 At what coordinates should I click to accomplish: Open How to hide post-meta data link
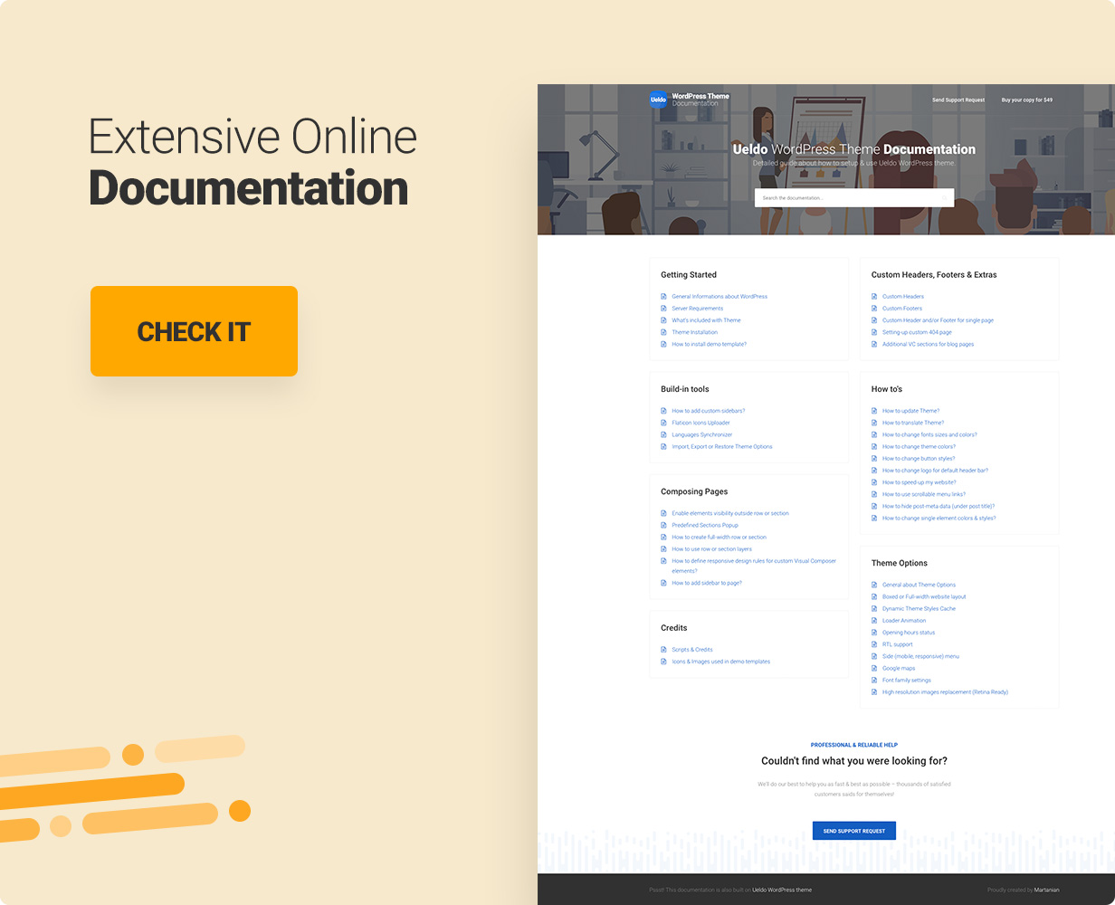click(x=939, y=506)
